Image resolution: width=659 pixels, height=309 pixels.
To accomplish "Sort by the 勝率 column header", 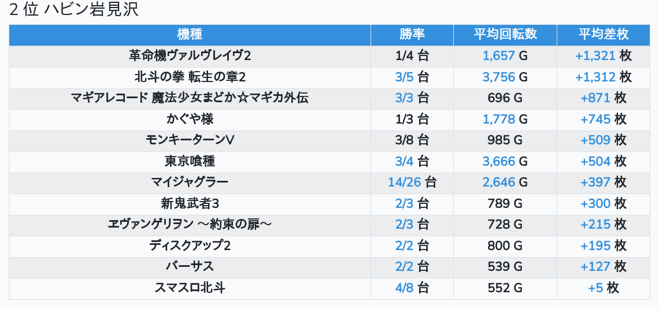I will (x=412, y=35).
